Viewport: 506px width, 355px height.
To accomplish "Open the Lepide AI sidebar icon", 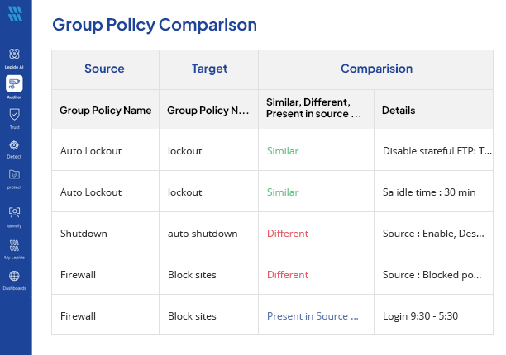I will click(15, 54).
